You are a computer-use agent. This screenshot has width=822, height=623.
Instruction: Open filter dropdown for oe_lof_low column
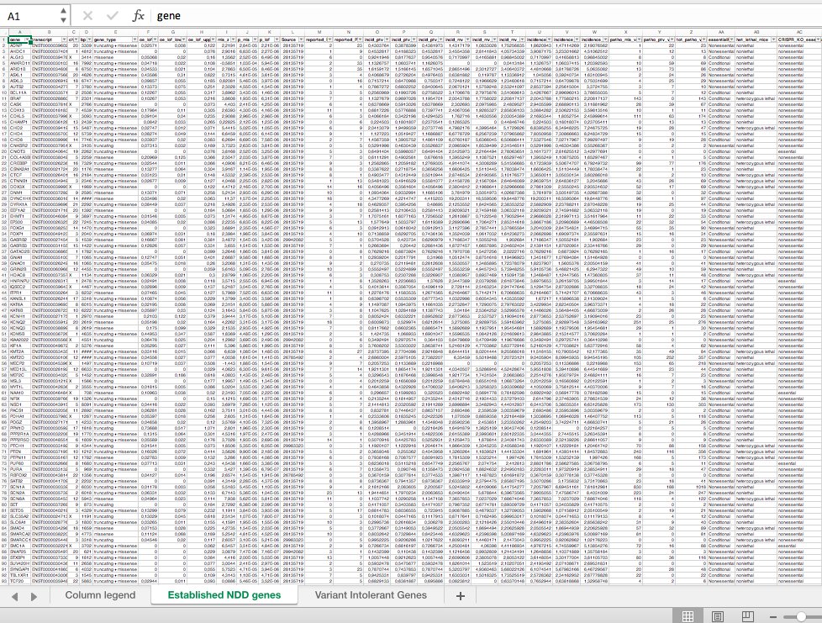[183, 40]
